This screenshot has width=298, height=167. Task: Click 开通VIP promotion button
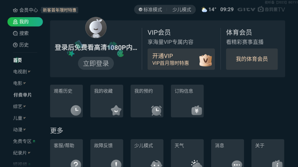click(x=181, y=59)
